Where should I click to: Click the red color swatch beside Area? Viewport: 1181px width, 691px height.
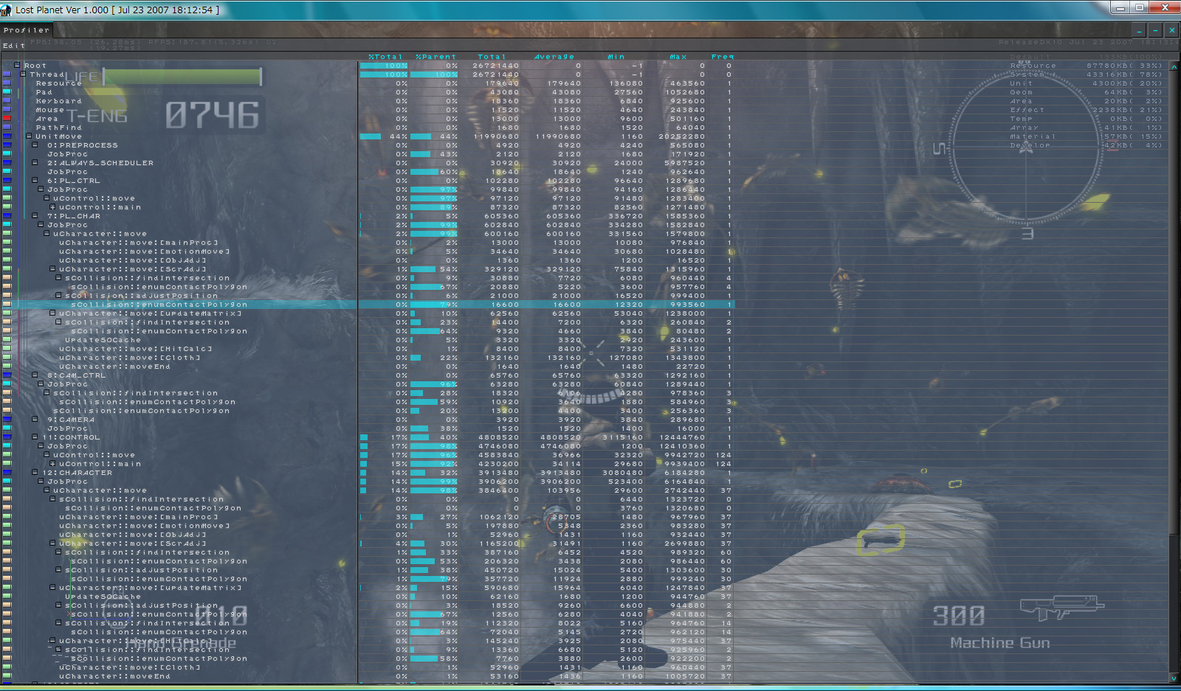point(7,119)
